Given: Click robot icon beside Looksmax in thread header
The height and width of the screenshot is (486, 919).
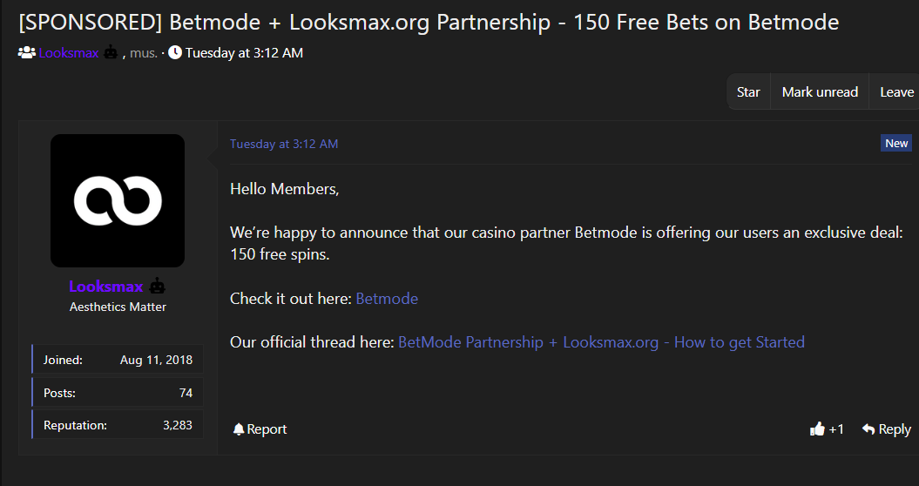Looking at the screenshot, I should point(111,53).
